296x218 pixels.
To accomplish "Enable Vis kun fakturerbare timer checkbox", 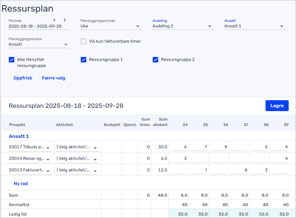I will tap(84, 41).
